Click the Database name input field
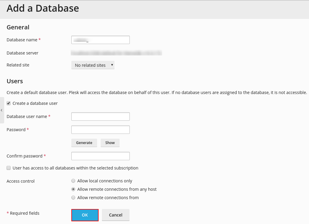 point(100,40)
